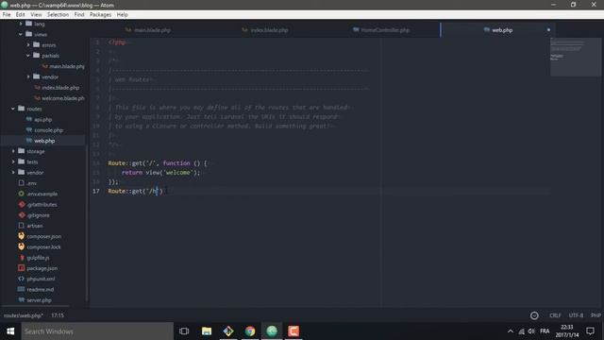Expand the errors folder arrow
This screenshot has width=604, height=340.
(x=28, y=45)
